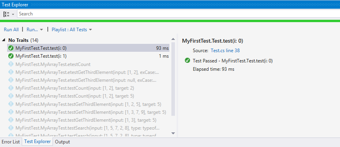Switch to Output tab

point(62,142)
